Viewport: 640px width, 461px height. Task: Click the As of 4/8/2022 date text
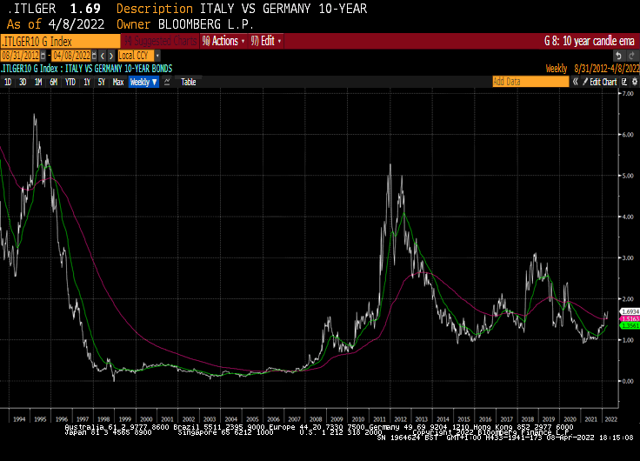[56, 24]
